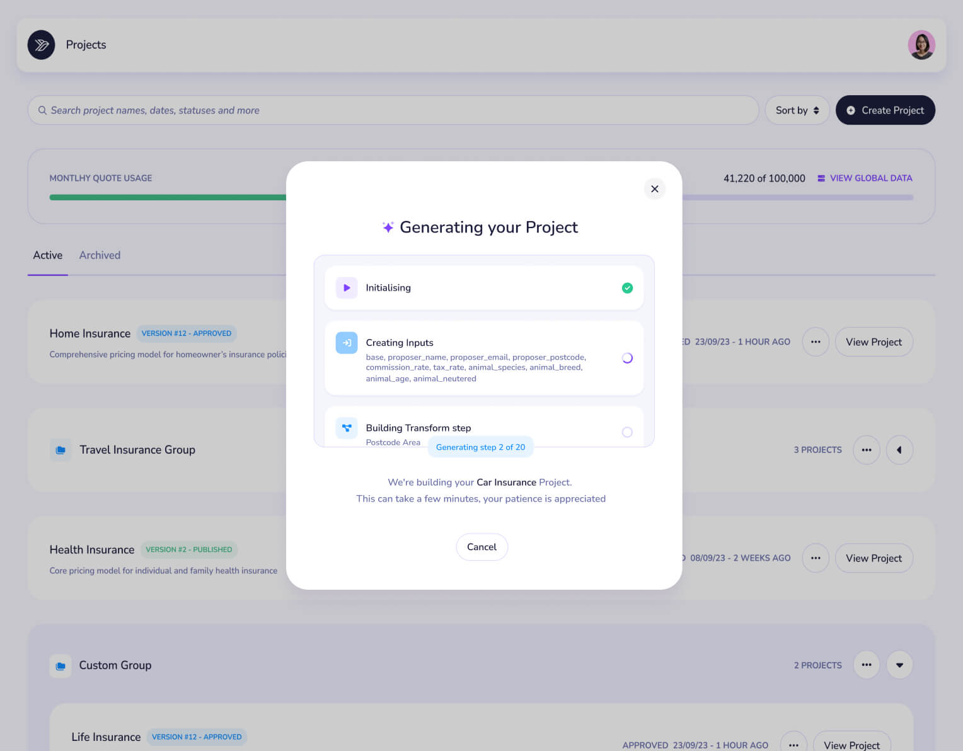Click the 41,220 of 100,000 usage text
963x751 pixels.
pyautogui.click(x=764, y=178)
